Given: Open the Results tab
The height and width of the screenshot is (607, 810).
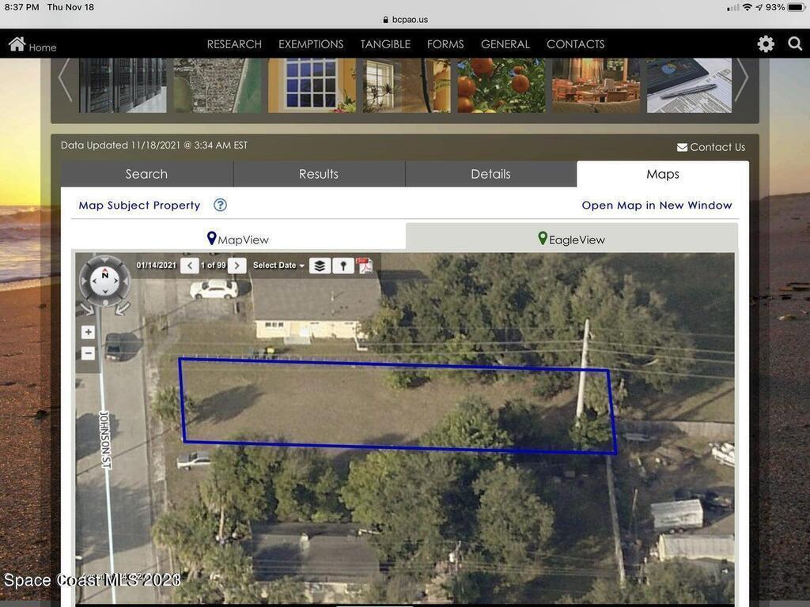Looking at the screenshot, I should tap(319, 174).
